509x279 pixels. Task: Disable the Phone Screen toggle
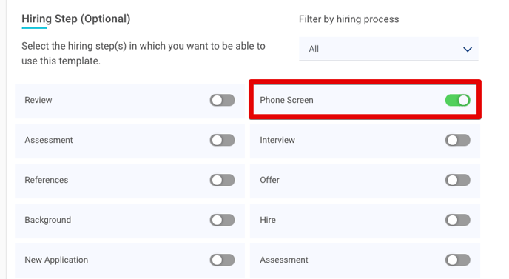457,101
